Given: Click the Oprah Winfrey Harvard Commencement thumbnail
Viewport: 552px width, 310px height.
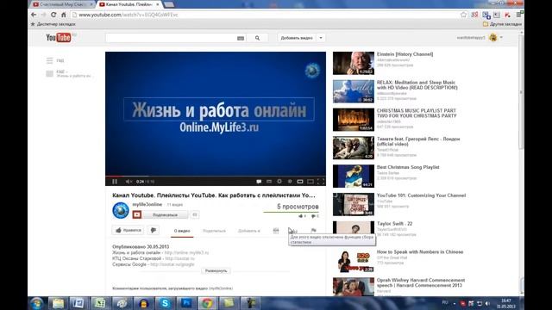Looking at the screenshot, I should [x=354, y=287].
